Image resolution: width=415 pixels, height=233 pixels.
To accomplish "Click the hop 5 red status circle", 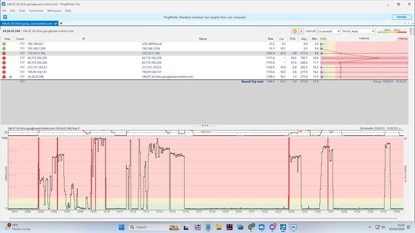I will tap(4, 63).
